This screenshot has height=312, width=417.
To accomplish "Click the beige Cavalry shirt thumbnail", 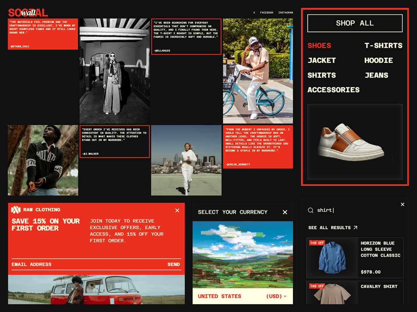I will (332, 293).
